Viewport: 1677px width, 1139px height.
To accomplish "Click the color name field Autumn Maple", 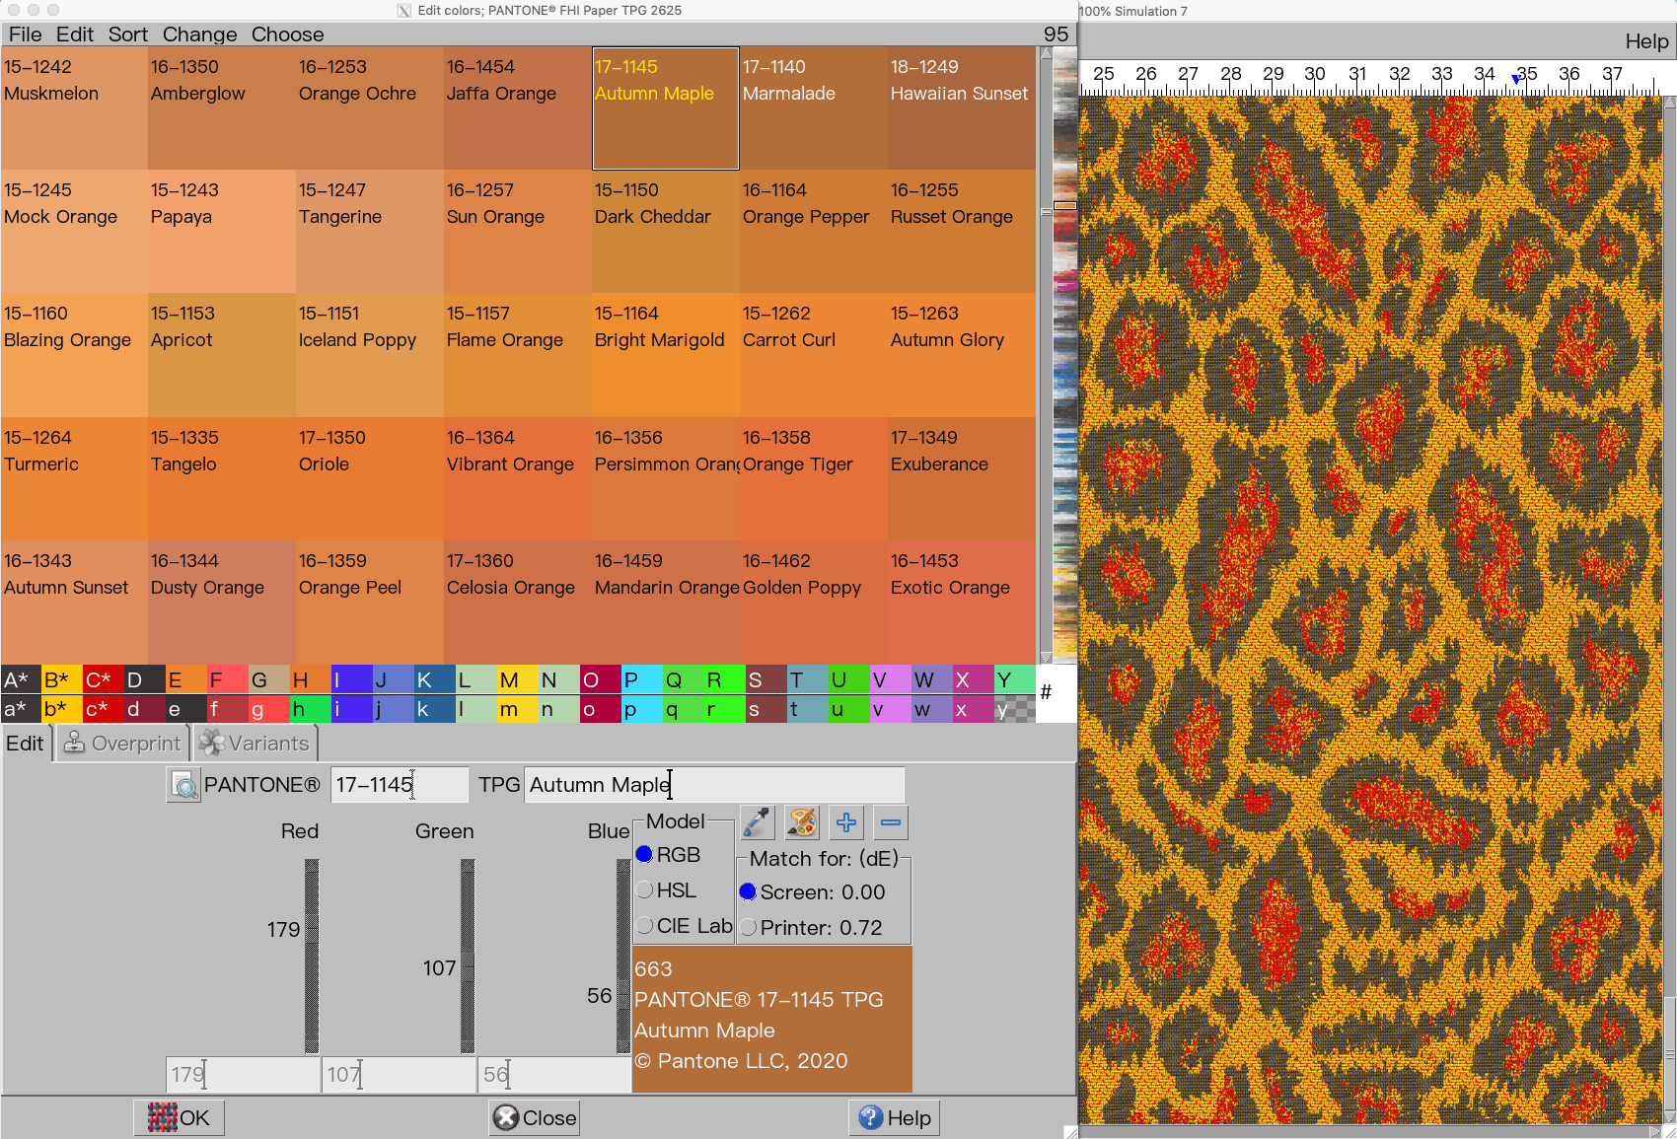I will pyautogui.click(x=713, y=785).
